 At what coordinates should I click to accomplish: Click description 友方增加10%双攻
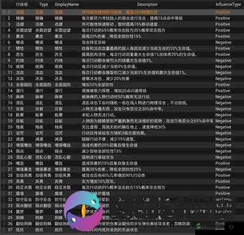(x=98, y=181)
